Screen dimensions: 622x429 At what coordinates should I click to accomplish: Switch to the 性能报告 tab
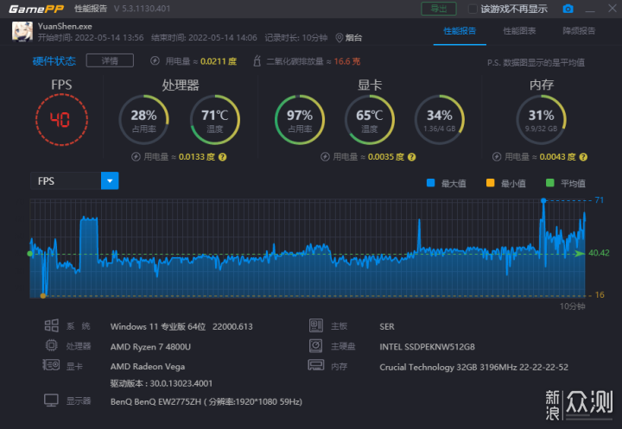pos(460,31)
